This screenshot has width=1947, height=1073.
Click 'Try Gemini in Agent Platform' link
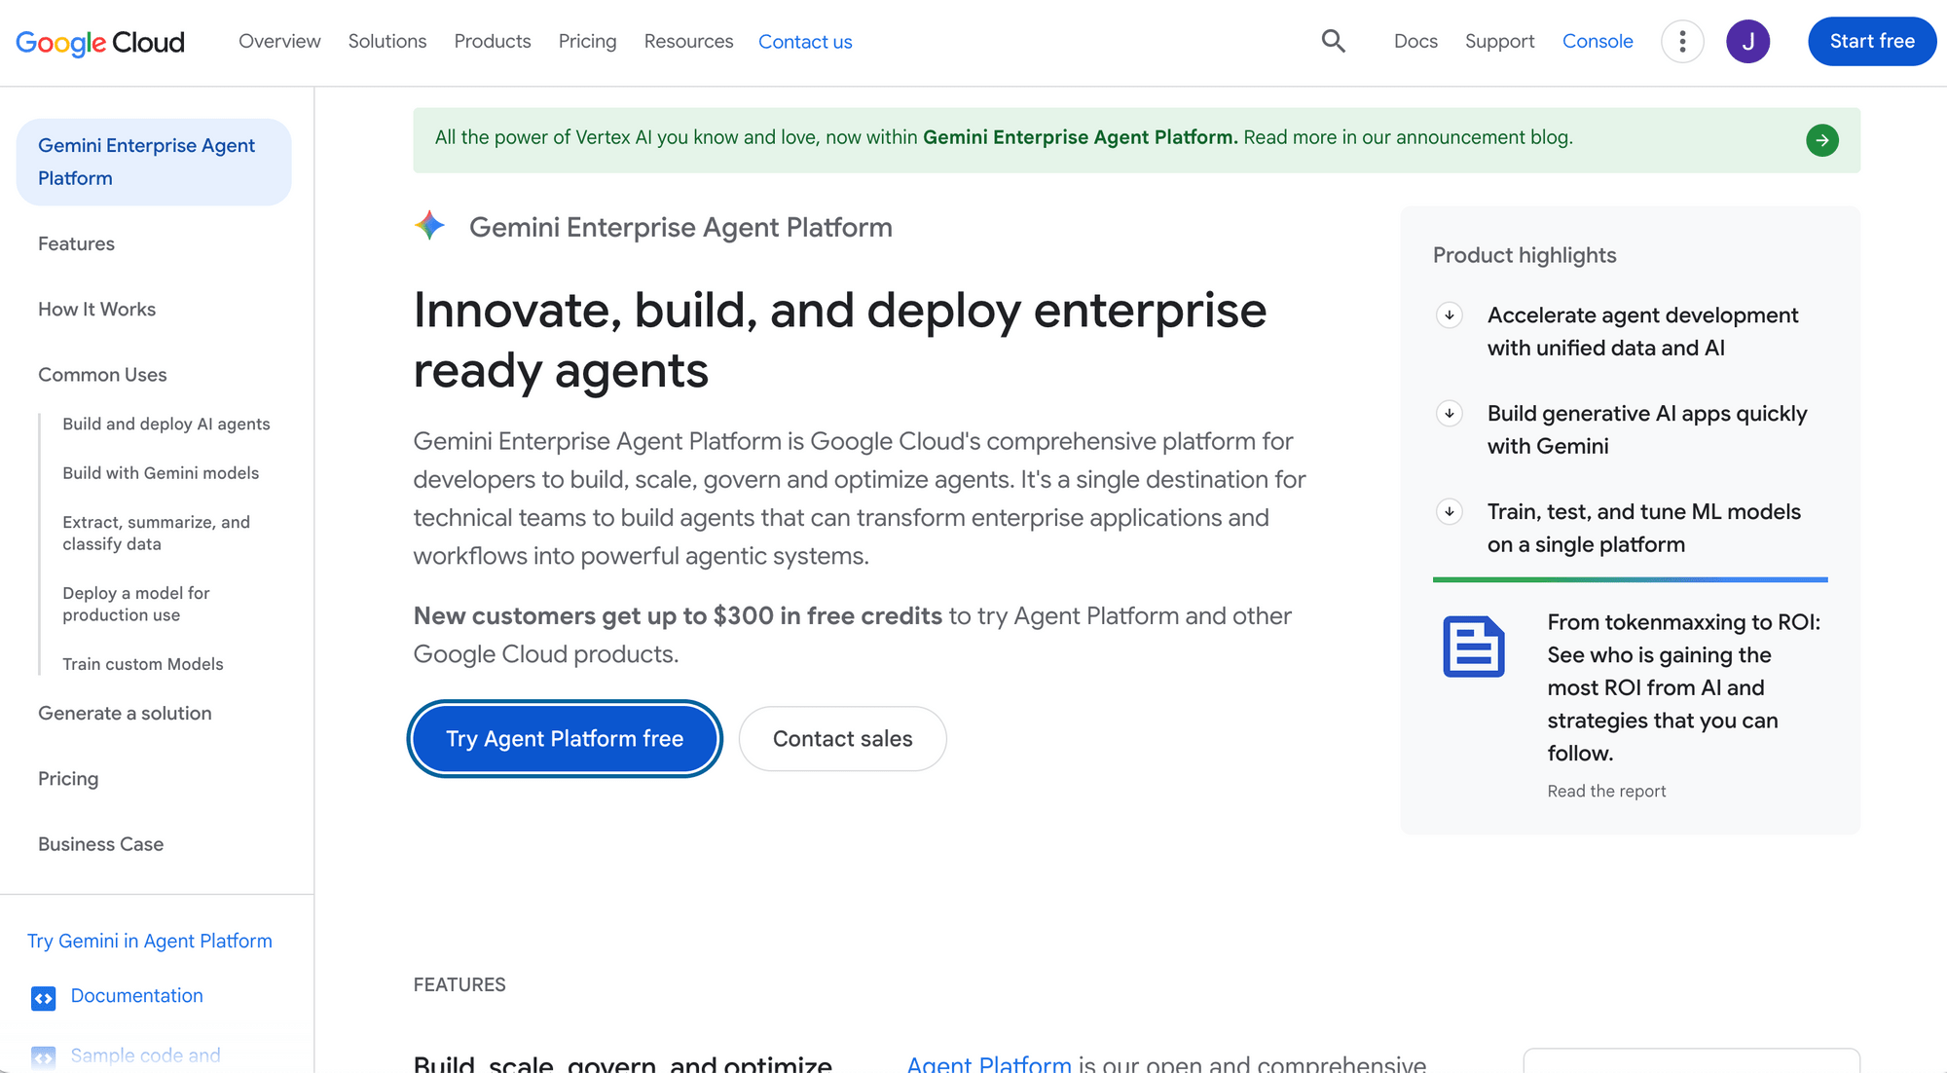click(x=150, y=942)
